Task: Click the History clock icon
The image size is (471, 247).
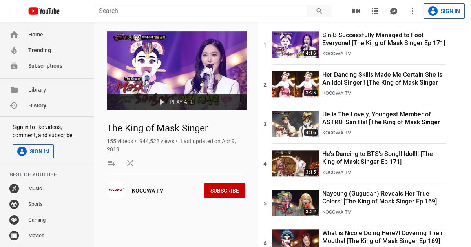Action: tap(14, 105)
